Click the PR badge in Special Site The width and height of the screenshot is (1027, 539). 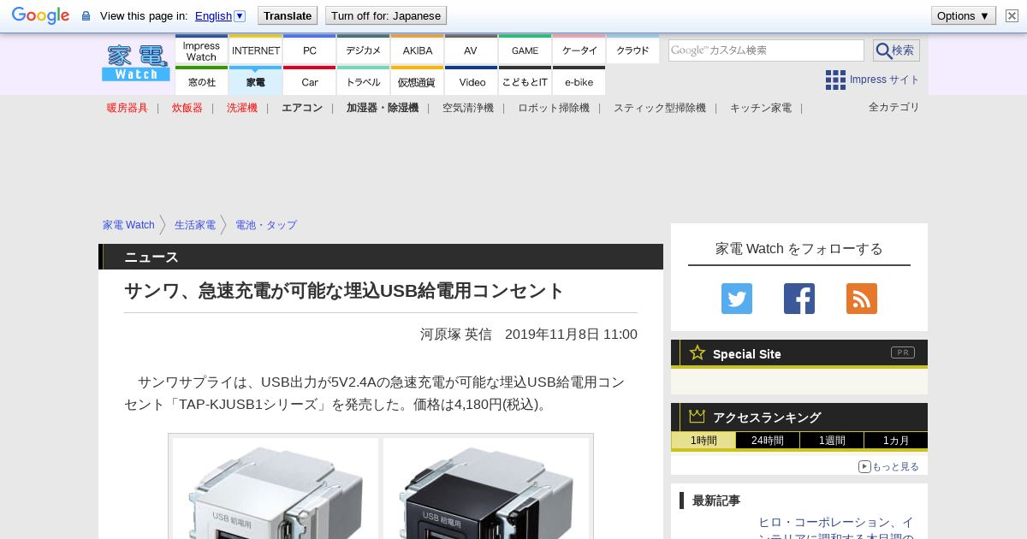point(903,352)
